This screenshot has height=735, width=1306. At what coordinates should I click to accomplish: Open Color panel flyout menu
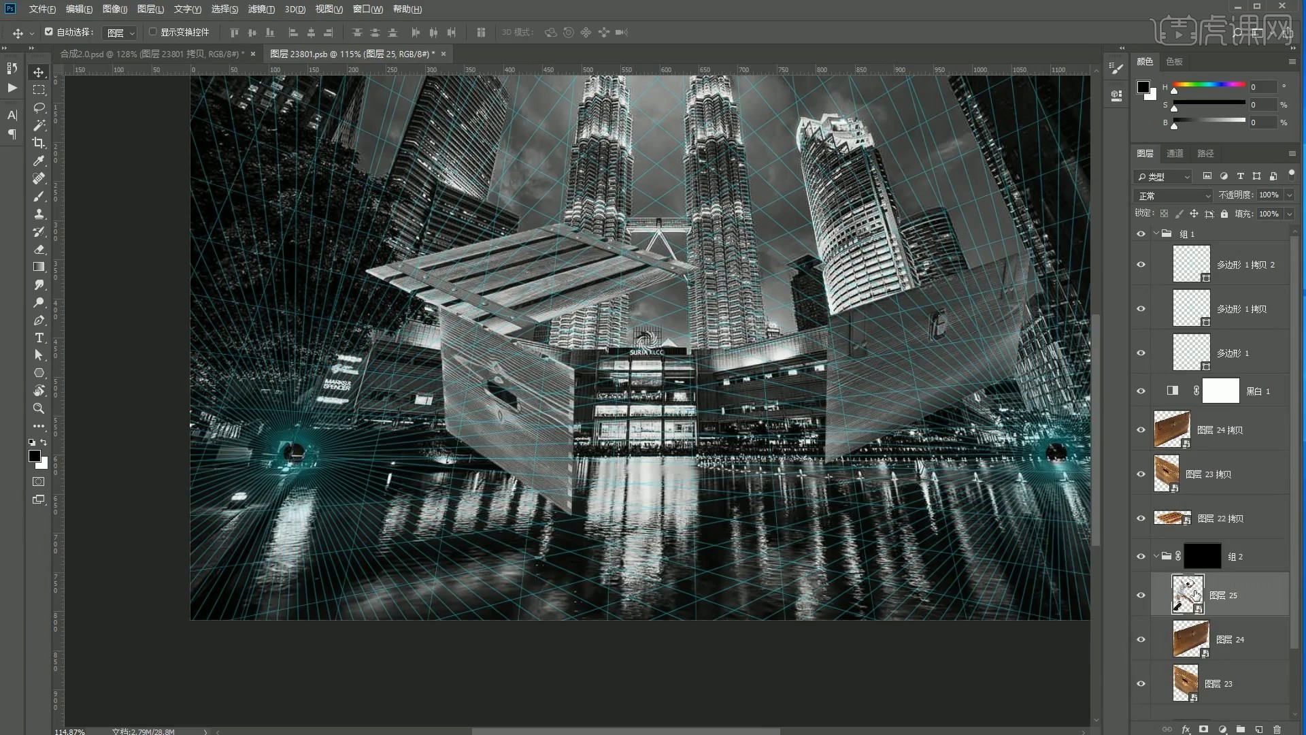(1292, 61)
